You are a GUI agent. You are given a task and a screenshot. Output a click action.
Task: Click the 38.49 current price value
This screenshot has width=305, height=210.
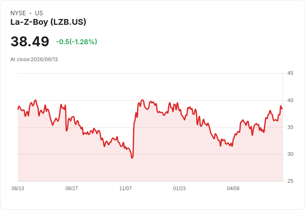point(30,41)
